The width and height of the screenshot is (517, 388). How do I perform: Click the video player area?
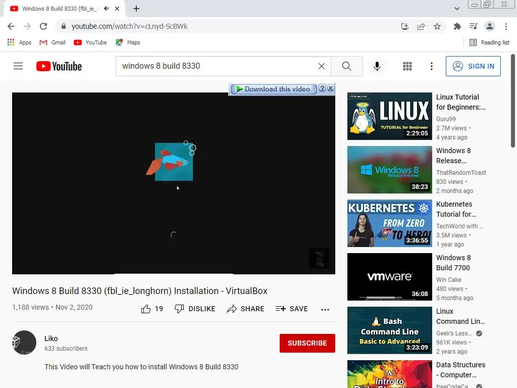coord(174,183)
